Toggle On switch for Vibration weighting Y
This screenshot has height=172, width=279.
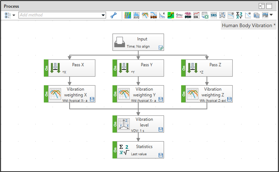[x=115, y=94]
